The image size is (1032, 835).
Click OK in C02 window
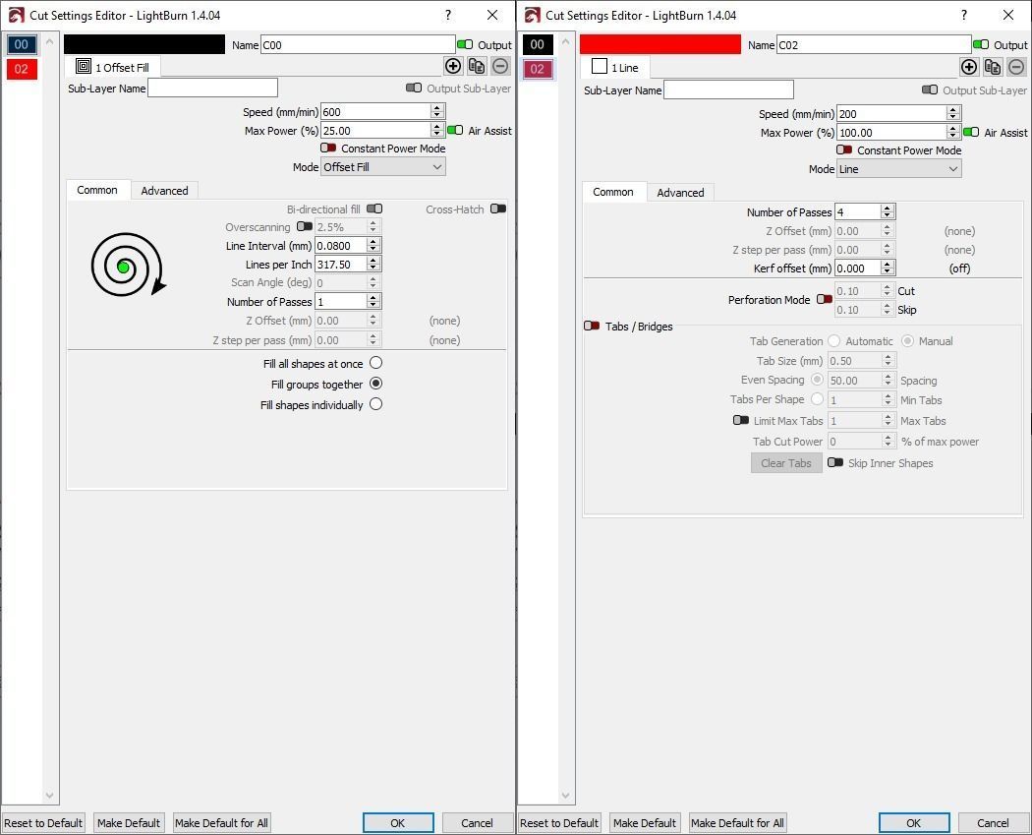point(914,823)
